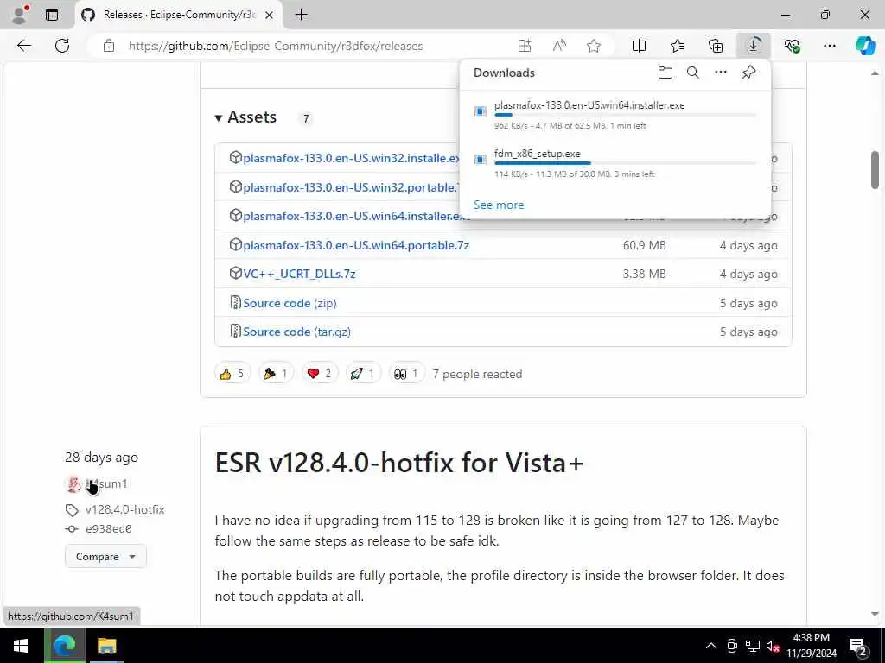
Task: Open the Compare dropdown
Action: pos(105,557)
